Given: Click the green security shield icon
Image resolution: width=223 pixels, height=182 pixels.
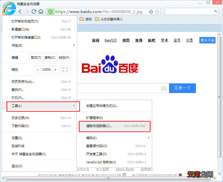Looking at the screenshot, I should pos(50,12).
